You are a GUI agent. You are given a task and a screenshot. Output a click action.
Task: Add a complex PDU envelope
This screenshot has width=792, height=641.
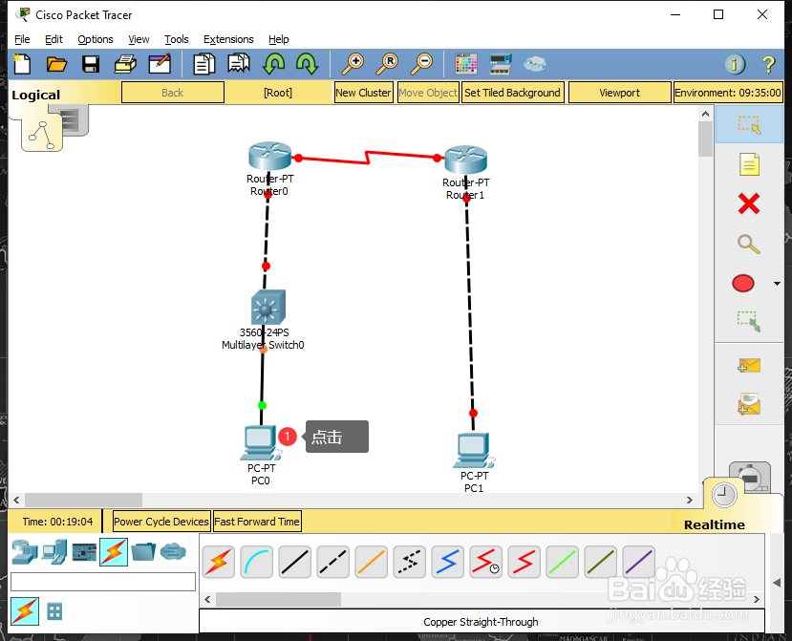[x=749, y=404]
